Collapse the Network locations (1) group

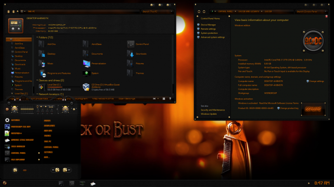click(37, 94)
